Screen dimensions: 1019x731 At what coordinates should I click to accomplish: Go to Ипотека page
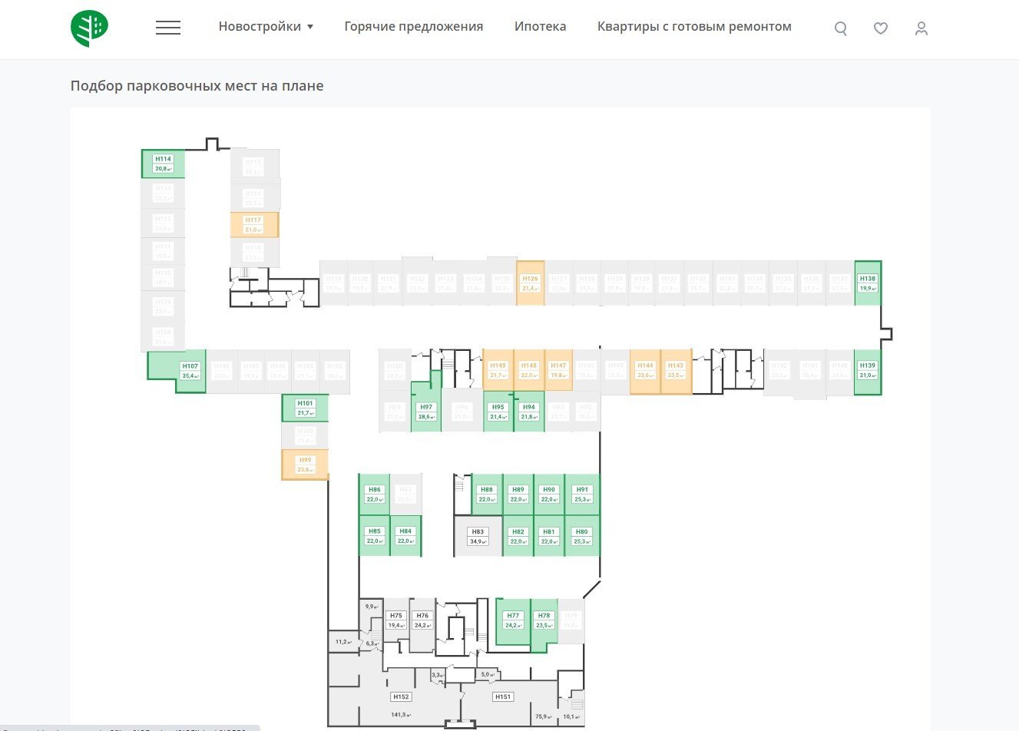[x=541, y=26]
